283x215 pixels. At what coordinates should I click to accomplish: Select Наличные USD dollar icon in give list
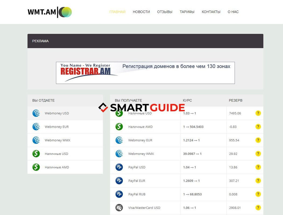coord(36,154)
